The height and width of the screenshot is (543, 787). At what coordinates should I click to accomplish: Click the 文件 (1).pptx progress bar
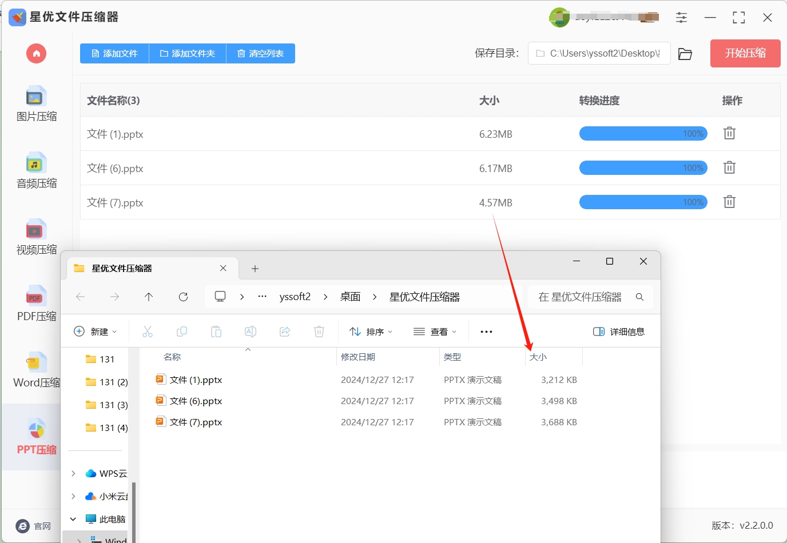pyautogui.click(x=643, y=134)
